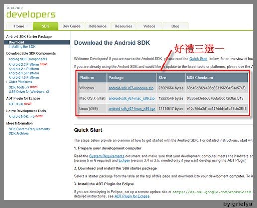Click the Android developers logo

(x=31, y=13)
